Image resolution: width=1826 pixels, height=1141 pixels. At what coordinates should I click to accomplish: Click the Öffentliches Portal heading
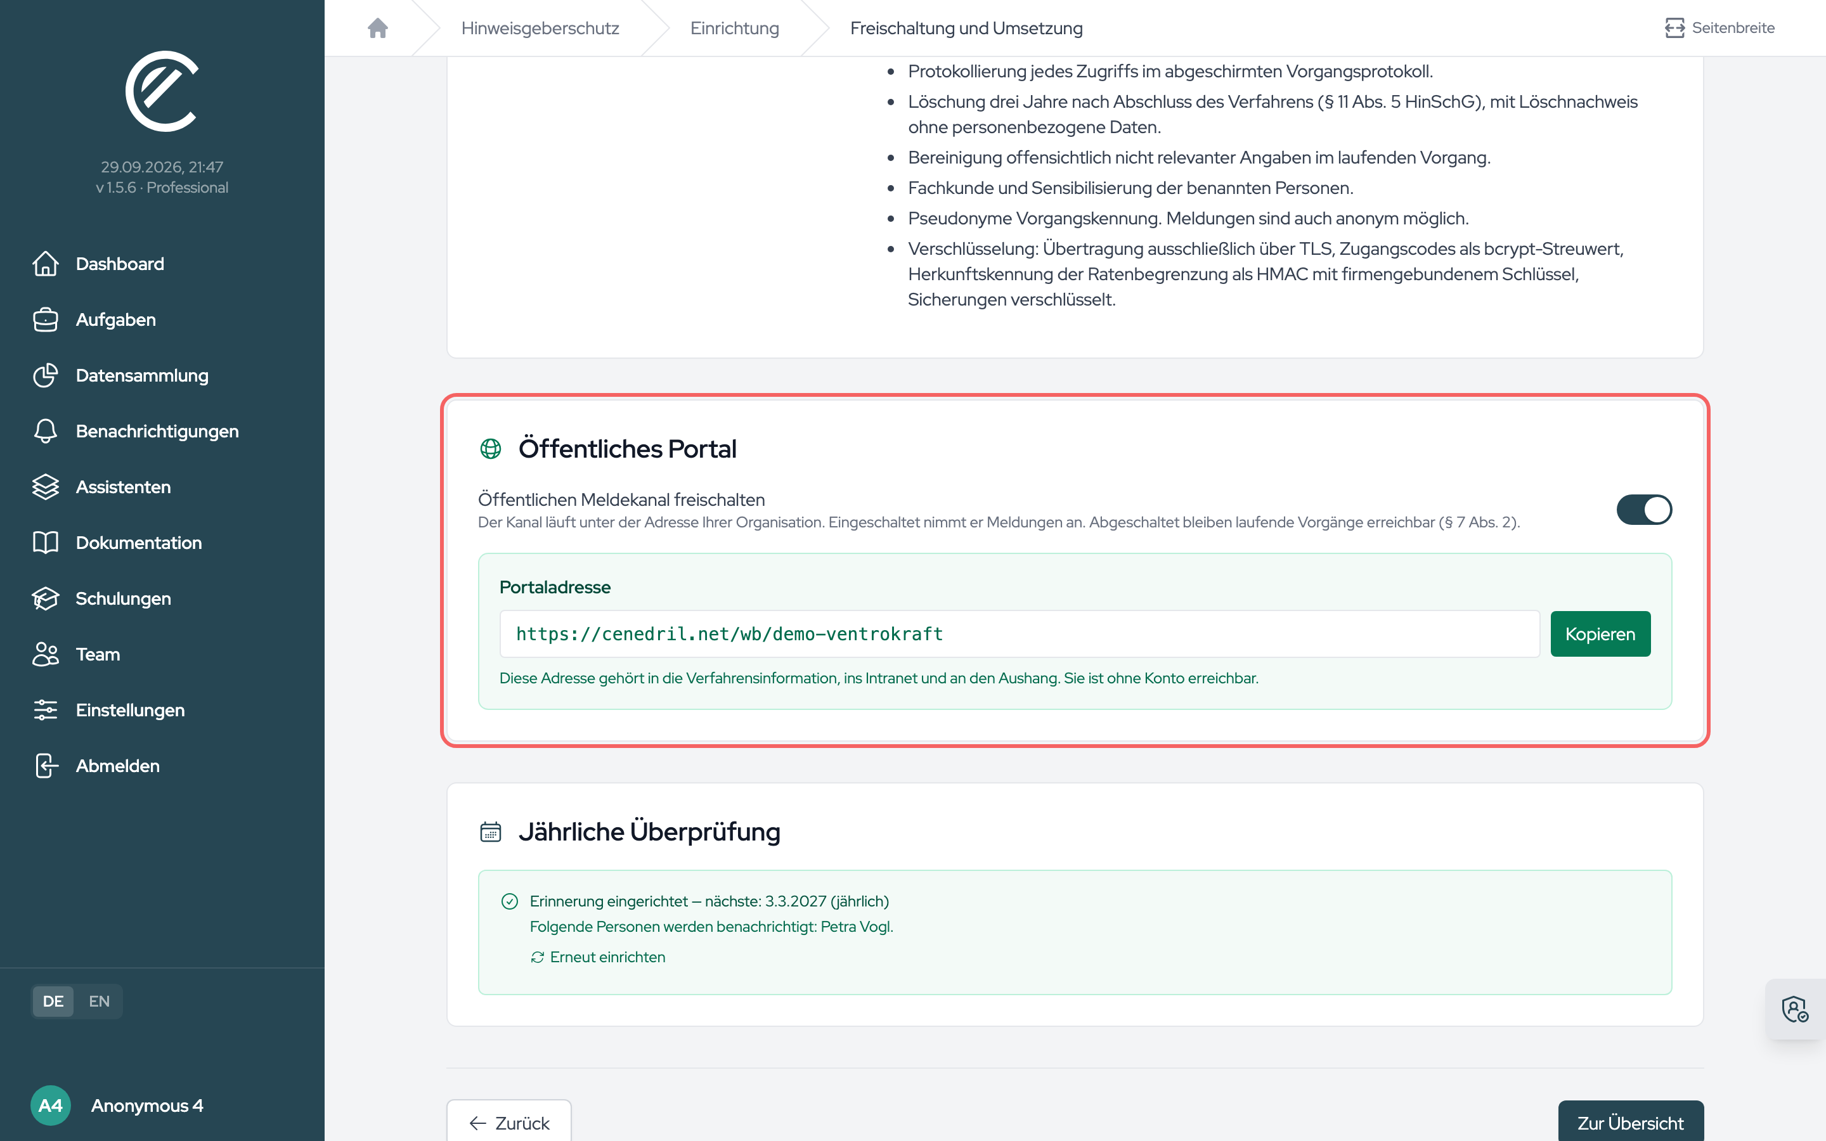(x=627, y=449)
